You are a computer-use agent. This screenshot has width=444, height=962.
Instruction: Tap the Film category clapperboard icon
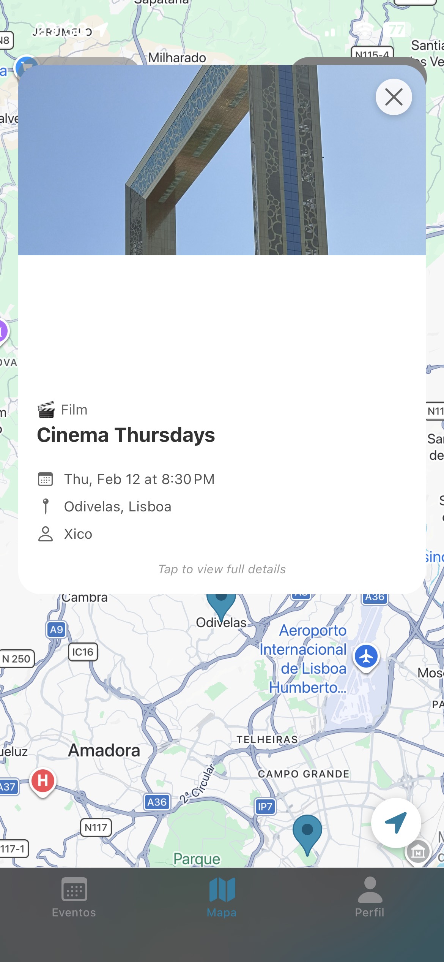(x=46, y=409)
